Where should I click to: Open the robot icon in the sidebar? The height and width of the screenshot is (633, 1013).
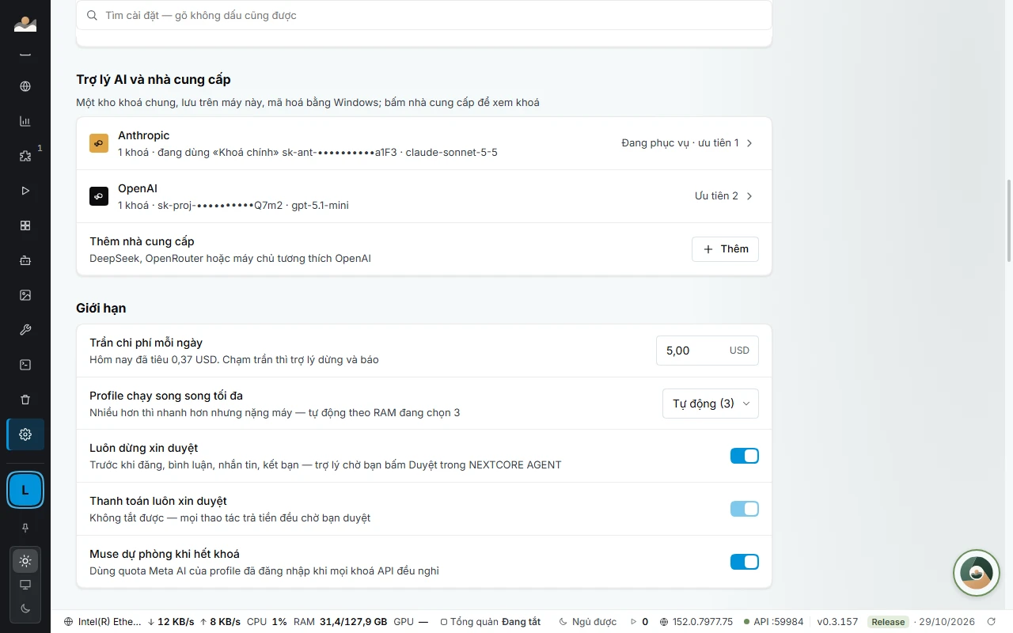point(25,260)
